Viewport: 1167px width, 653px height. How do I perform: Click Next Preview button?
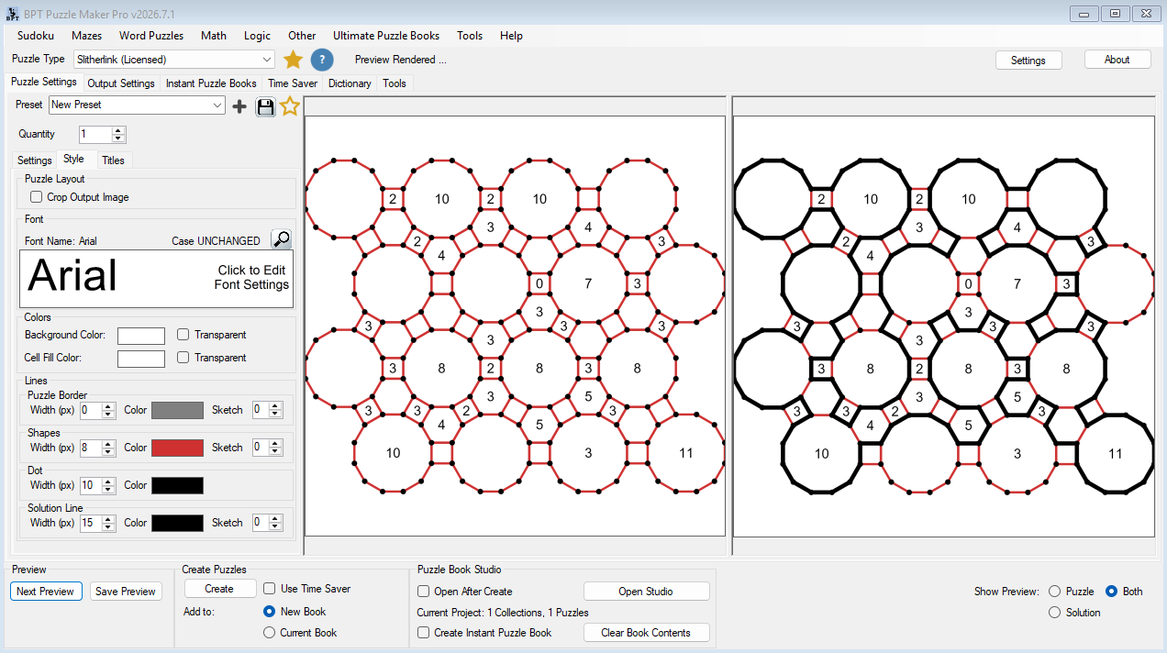point(46,592)
